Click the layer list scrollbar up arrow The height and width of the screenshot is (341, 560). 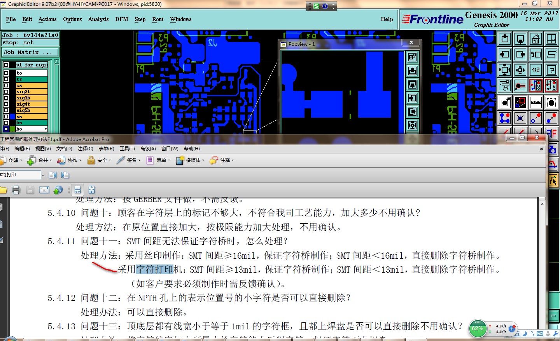[56, 62]
